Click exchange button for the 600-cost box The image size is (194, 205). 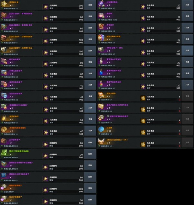[x=90, y=188]
